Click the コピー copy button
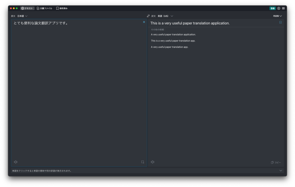 coord(276,163)
